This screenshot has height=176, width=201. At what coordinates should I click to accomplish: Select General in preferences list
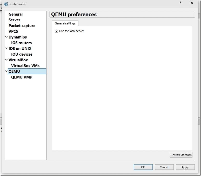(x=16, y=14)
